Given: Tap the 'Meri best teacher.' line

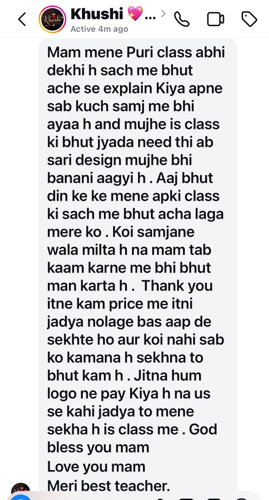Looking at the screenshot, I should (109, 486).
